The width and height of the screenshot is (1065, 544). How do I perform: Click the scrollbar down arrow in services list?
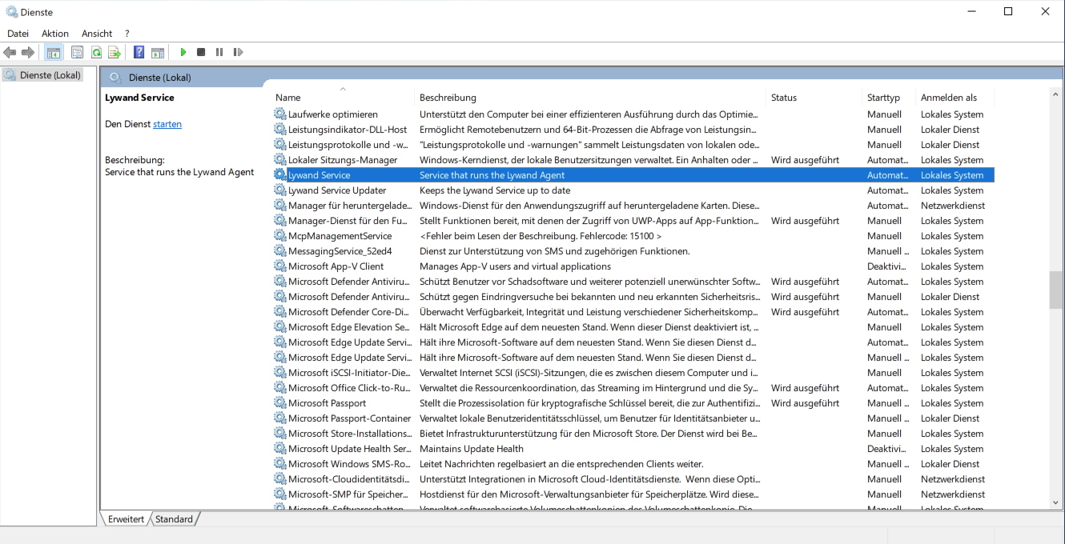(x=1055, y=502)
